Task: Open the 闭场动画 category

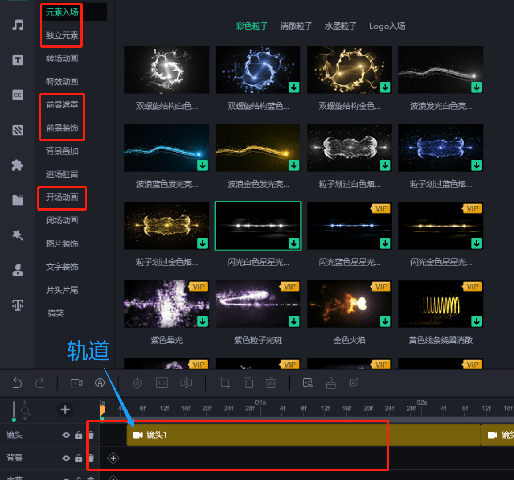Action: (62, 220)
